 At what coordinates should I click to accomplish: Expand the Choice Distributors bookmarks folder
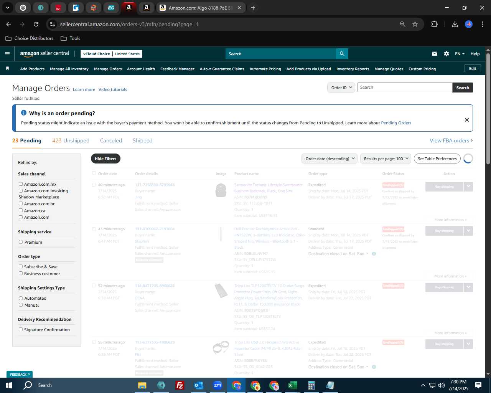pos(30,38)
